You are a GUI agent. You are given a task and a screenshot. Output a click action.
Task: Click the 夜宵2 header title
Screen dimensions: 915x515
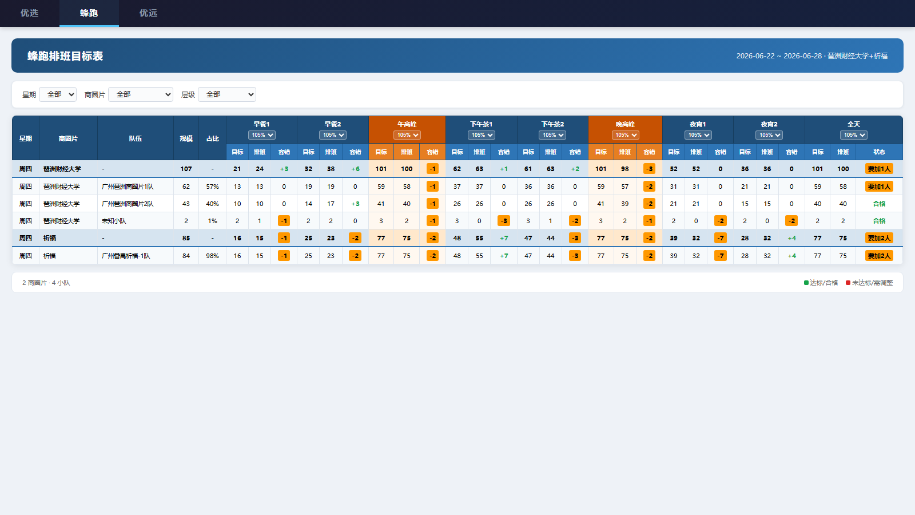click(769, 124)
